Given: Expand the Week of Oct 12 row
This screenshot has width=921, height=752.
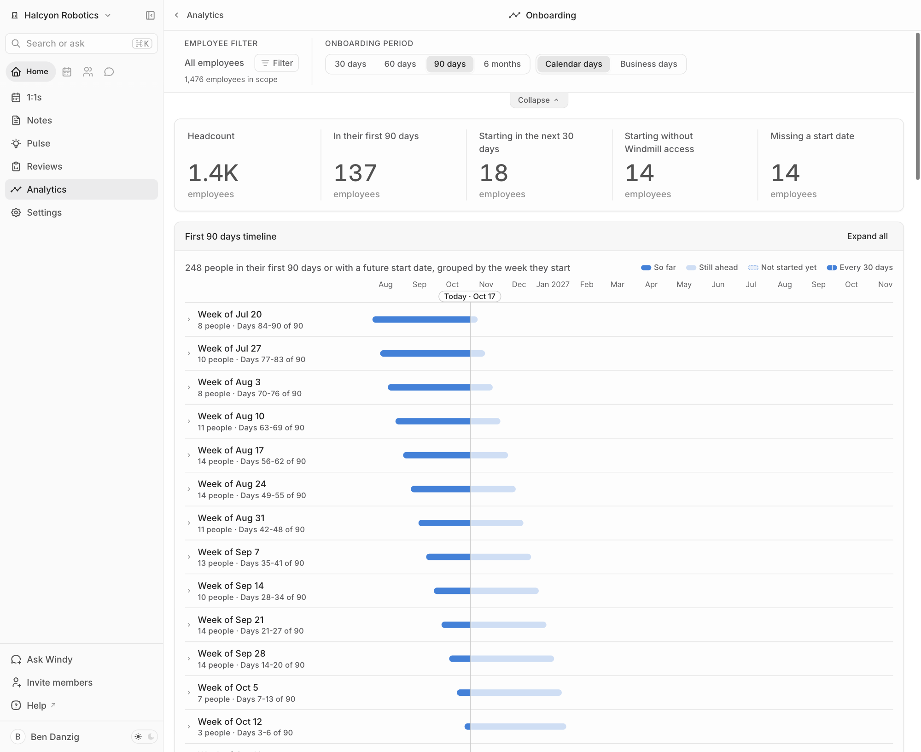Looking at the screenshot, I should [189, 727].
